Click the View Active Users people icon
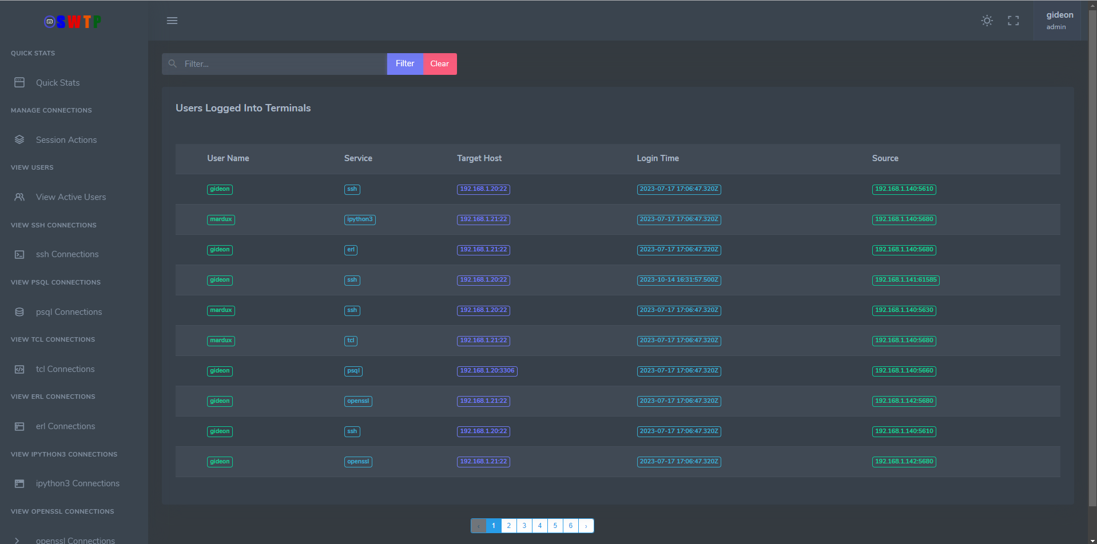This screenshot has height=544, width=1097. point(19,197)
